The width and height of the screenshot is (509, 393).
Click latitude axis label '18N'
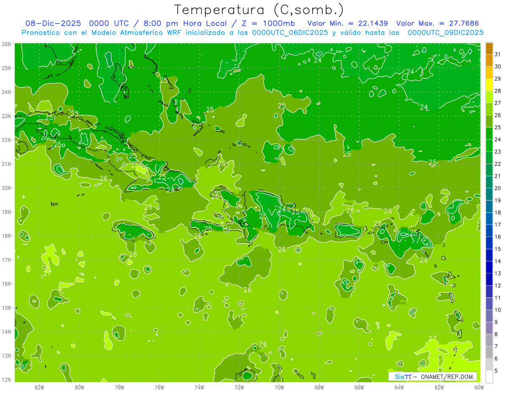(6, 236)
